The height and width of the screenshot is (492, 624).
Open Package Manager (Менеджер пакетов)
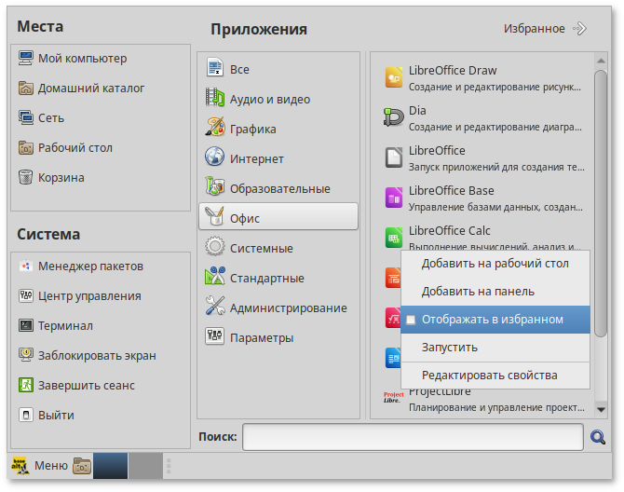(90, 266)
